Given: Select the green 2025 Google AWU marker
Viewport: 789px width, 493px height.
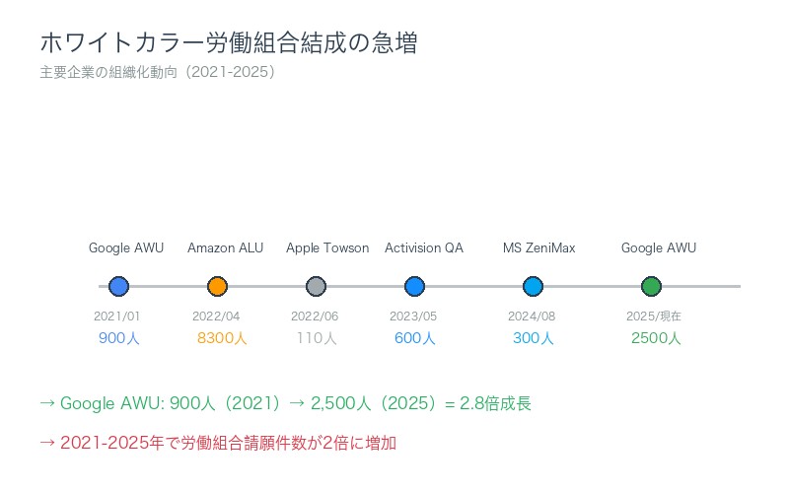Looking at the screenshot, I should (x=651, y=287).
